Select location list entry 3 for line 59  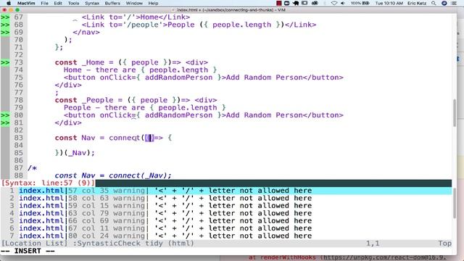pos(226,206)
